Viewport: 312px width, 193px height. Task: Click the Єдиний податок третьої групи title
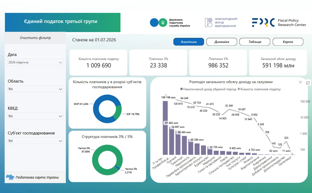pos(61,21)
